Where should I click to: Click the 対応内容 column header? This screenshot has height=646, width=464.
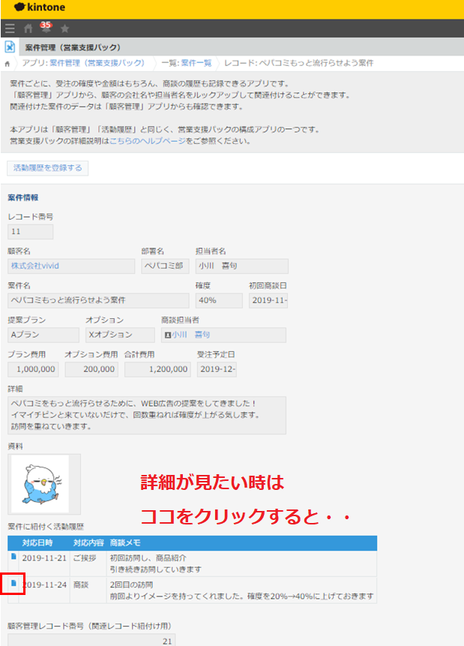click(88, 542)
